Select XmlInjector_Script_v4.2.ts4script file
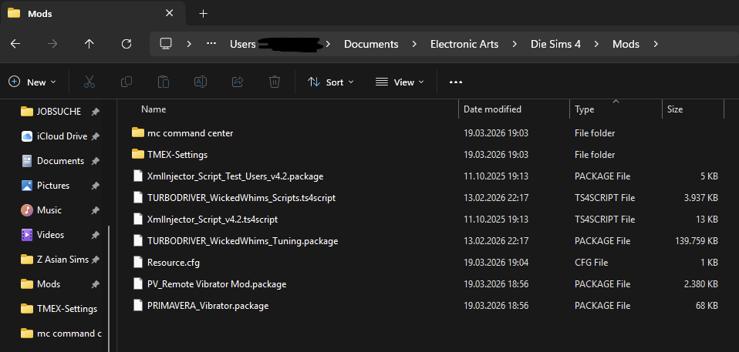This screenshot has width=739, height=352. pyautogui.click(x=213, y=220)
